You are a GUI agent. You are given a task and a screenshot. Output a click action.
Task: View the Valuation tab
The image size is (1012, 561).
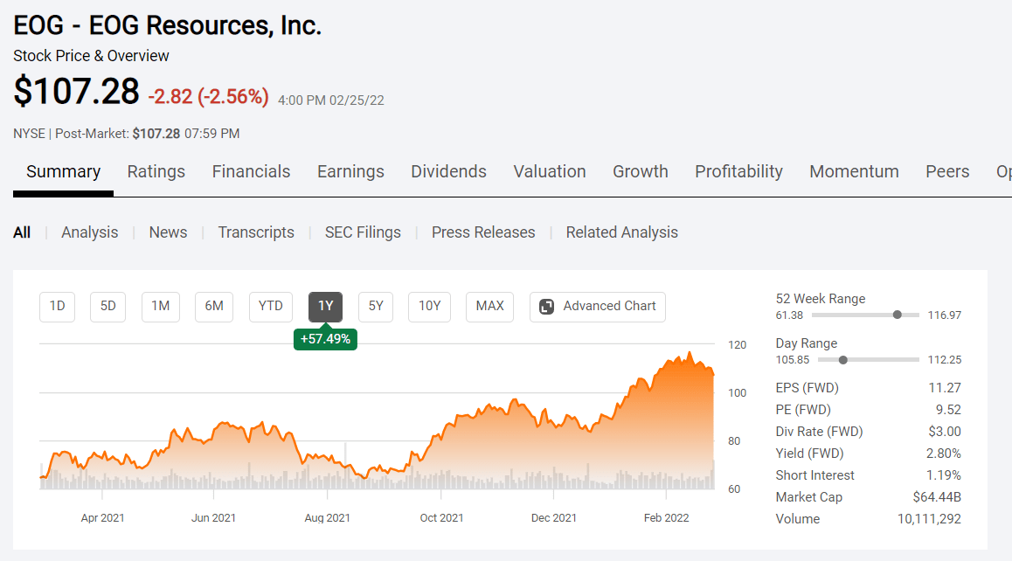pos(550,172)
